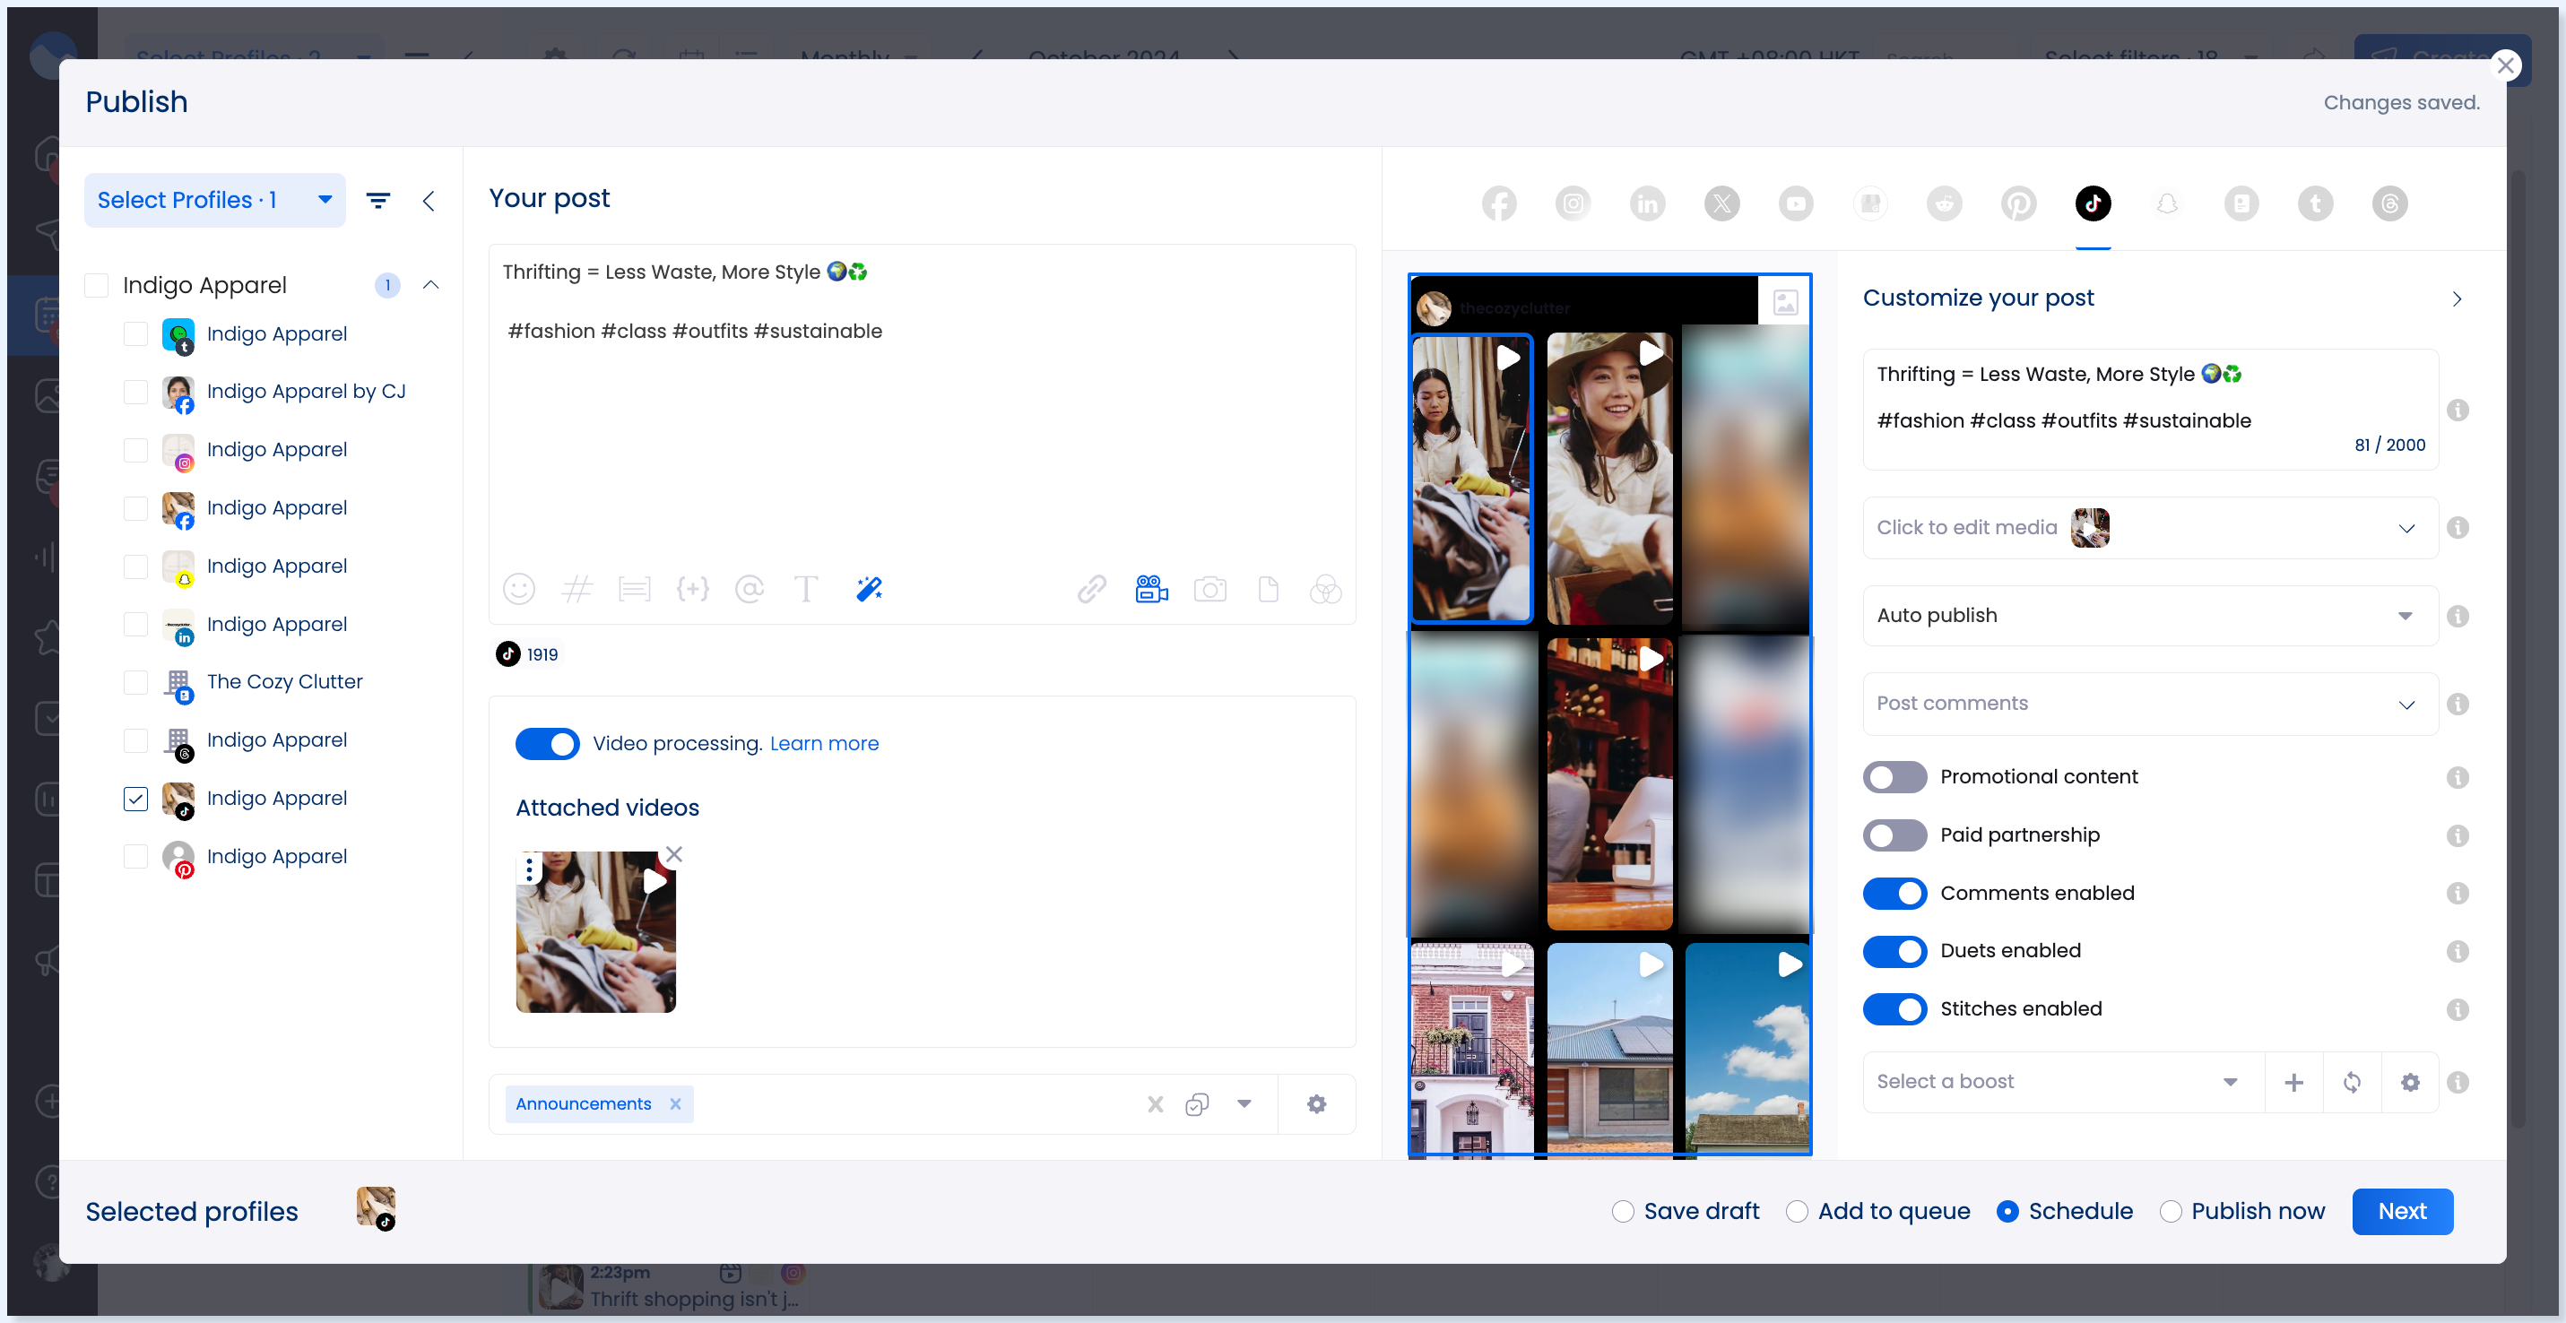The width and height of the screenshot is (2566, 1323).
Task: Refresh the boost list icon
Action: 2352,1082
